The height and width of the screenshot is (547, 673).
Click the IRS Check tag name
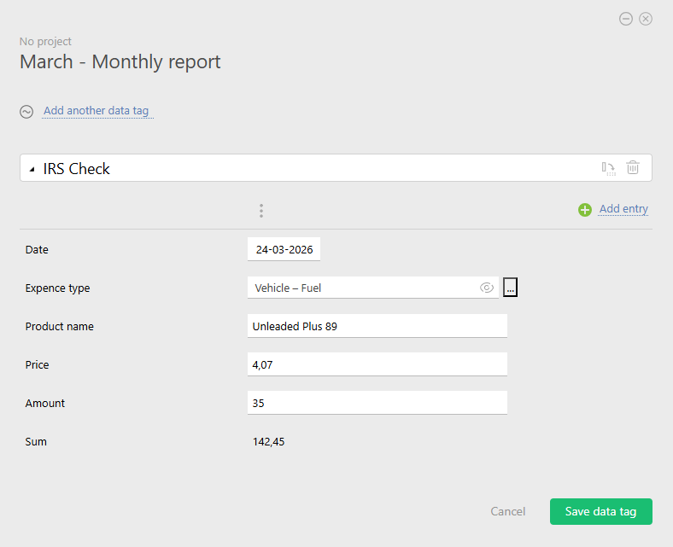point(77,169)
